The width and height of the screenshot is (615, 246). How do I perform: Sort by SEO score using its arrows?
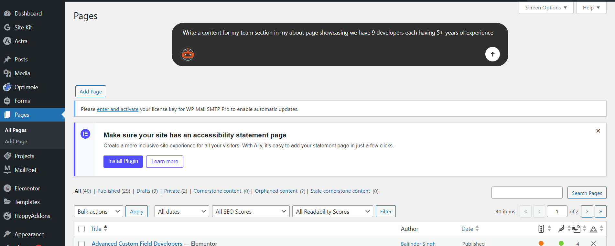pyautogui.click(x=549, y=229)
